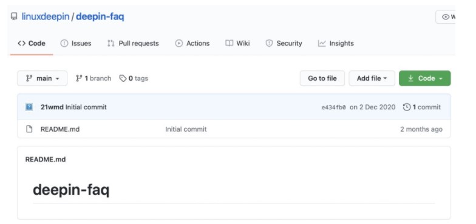This screenshot has width=476, height=224.
Task: Switch to the Code tab
Action: [32, 44]
